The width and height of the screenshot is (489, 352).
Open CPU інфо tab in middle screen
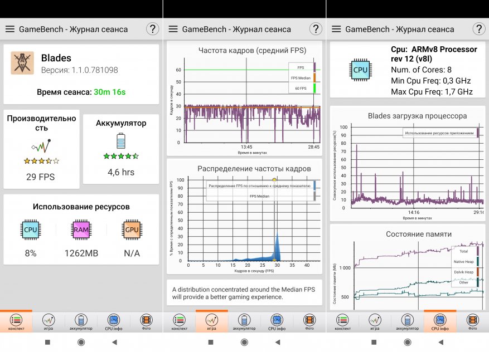[277, 322]
